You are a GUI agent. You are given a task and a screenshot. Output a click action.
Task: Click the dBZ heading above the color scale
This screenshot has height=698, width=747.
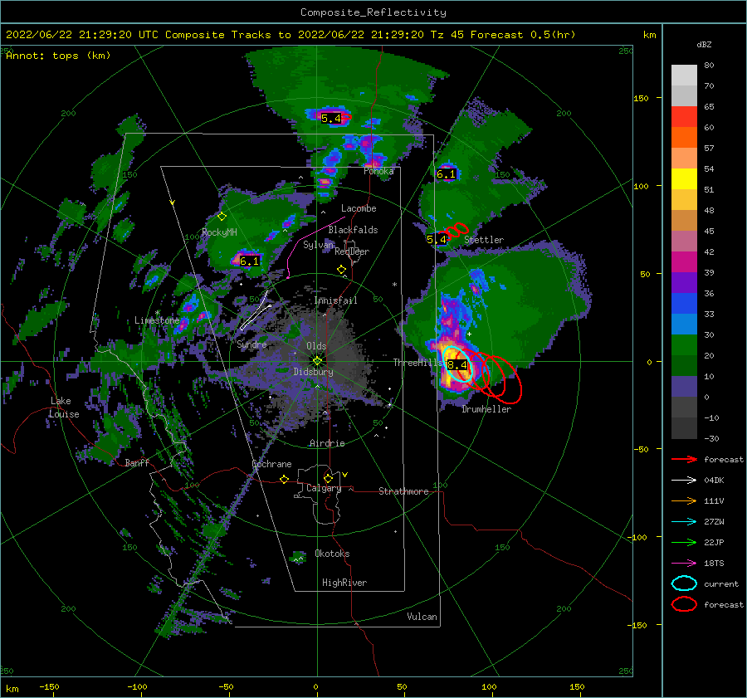(x=704, y=45)
